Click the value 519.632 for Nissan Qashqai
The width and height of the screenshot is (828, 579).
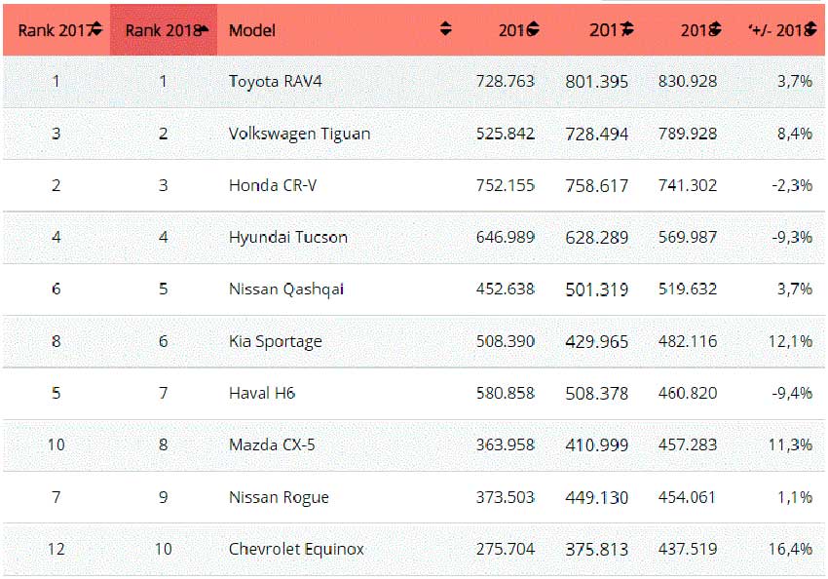pos(688,289)
